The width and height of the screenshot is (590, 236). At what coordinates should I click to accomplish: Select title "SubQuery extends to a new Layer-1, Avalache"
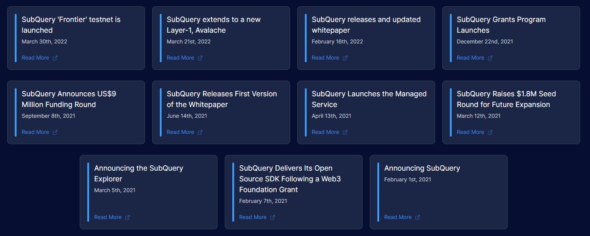coord(214,25)
